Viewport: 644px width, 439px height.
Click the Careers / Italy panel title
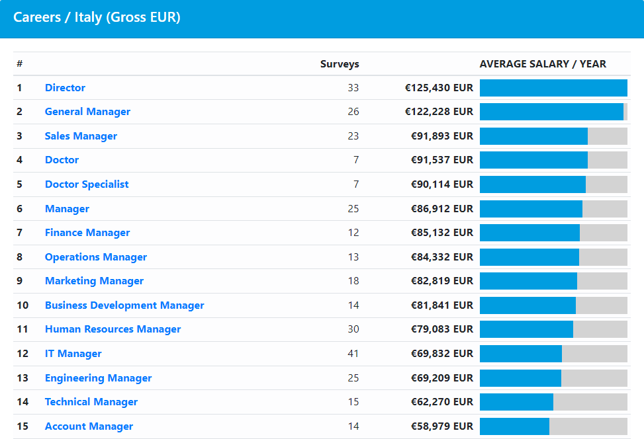pyautogui.click(x=97, y=17)
